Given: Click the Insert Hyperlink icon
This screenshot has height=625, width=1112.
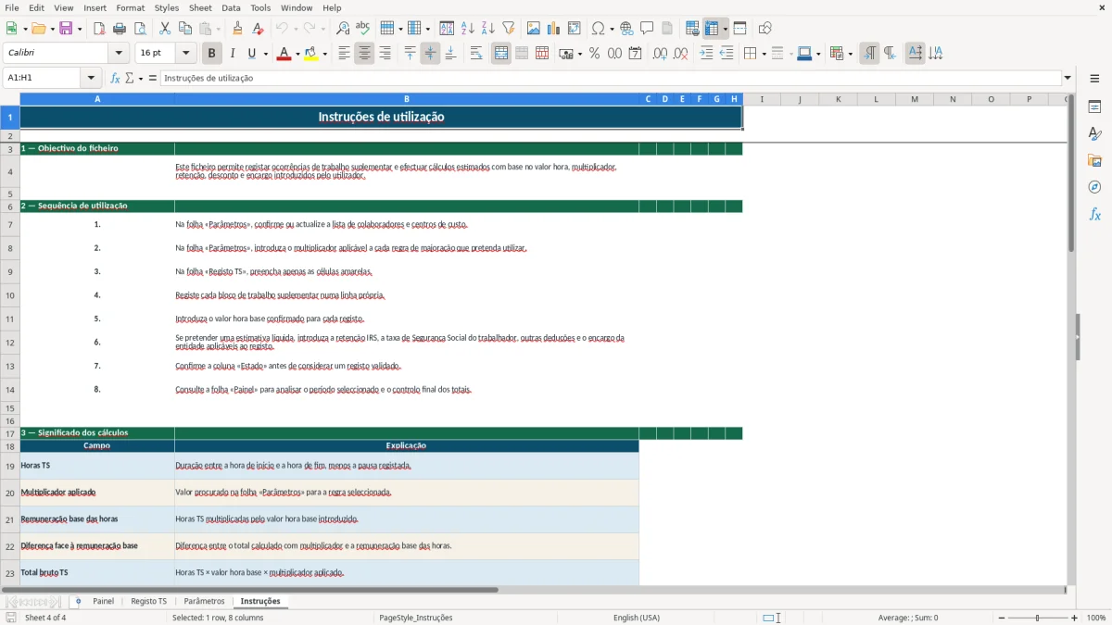Looking at the screenshot, I should (627, 29).
